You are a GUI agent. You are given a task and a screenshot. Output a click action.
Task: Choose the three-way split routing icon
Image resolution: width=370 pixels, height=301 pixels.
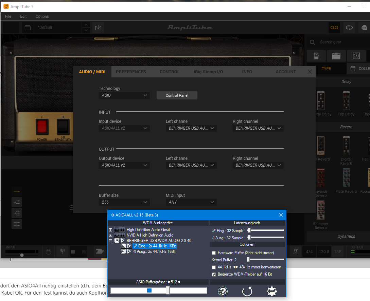[17, 213]
